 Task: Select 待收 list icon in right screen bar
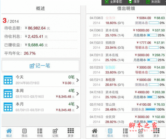point(126,131)
